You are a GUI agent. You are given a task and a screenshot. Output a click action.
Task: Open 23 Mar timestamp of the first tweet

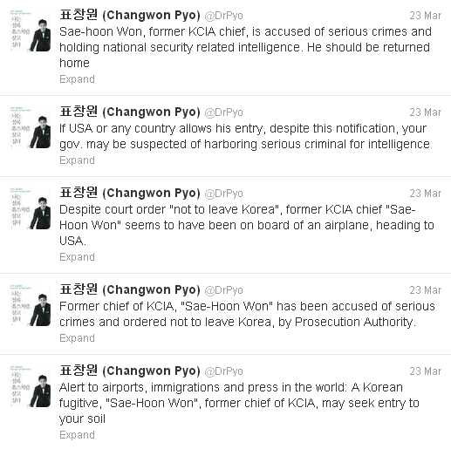pyautogui.click(x=426, y=16)
